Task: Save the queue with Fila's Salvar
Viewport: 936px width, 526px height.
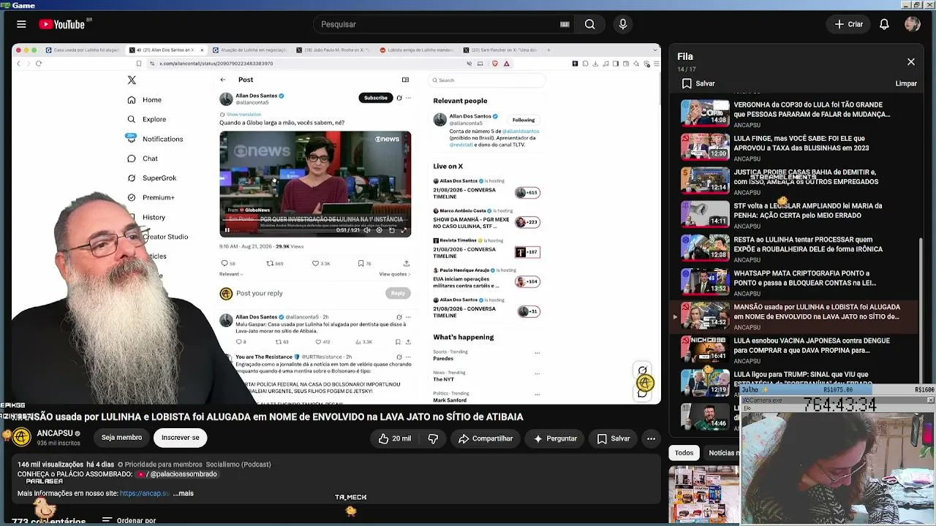Action: [698, 83]
